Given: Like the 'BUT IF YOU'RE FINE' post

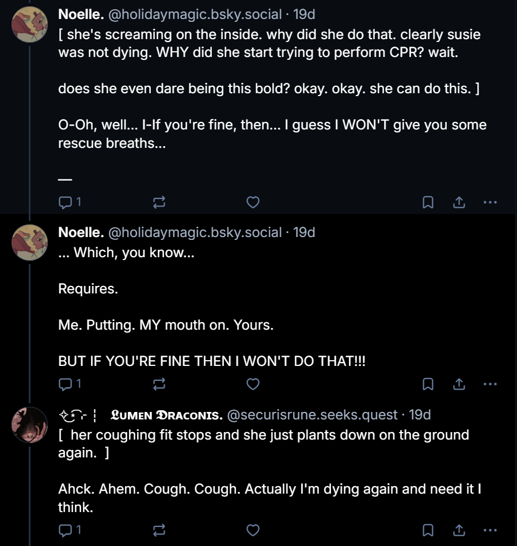Looking at the screenshot, I should coord(253,384).
